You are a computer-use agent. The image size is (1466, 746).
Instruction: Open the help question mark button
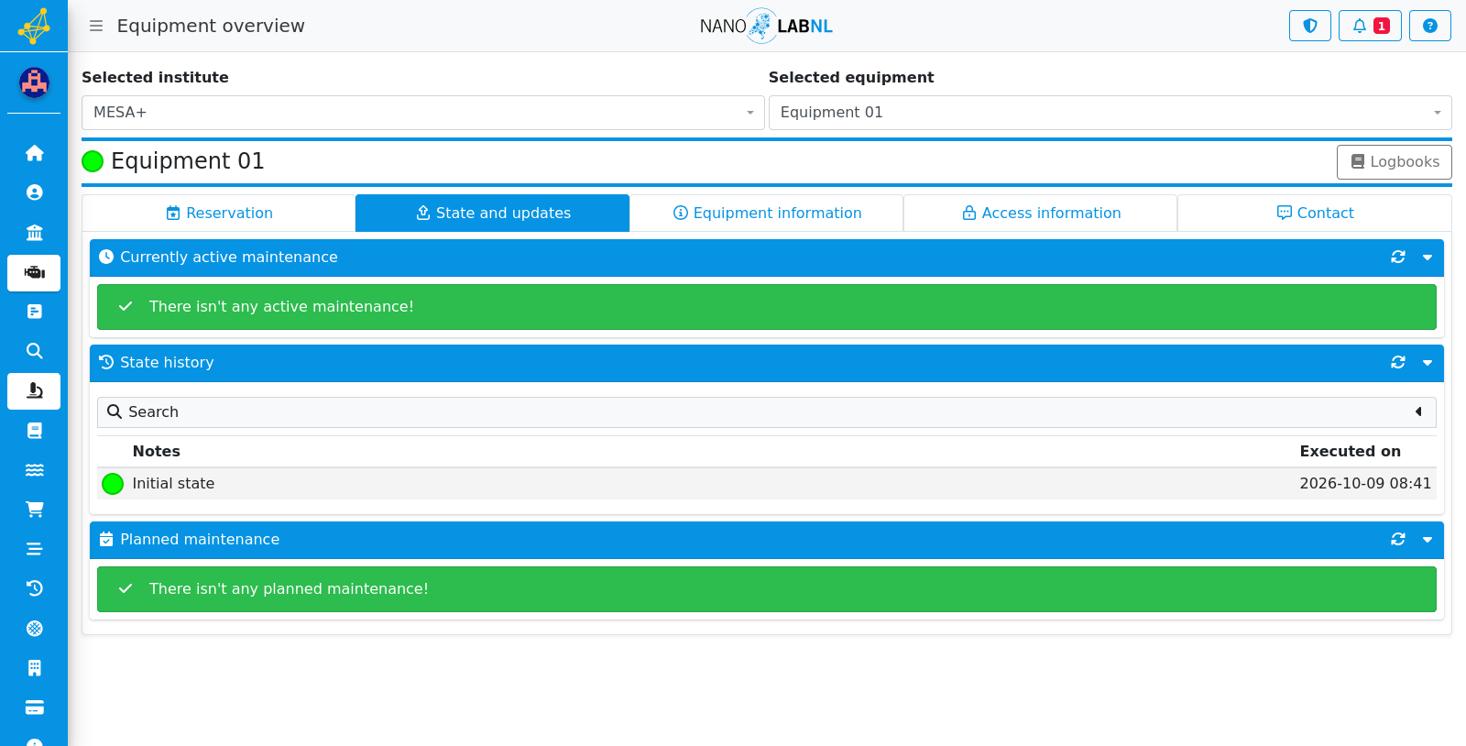pyautogui.click(x=1430, y=26)
